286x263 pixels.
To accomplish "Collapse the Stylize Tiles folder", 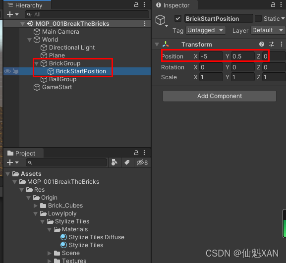I will 43,221.
